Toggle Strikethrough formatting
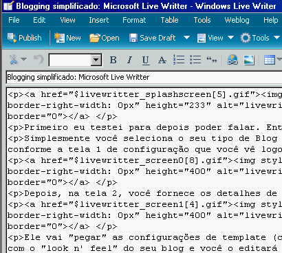The width and height of the screenshot is (282, 253). 162,60
